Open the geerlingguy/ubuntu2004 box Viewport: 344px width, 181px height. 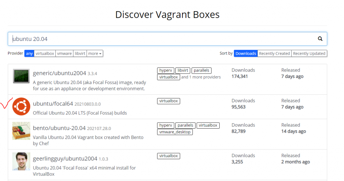[x=65, y=159]
